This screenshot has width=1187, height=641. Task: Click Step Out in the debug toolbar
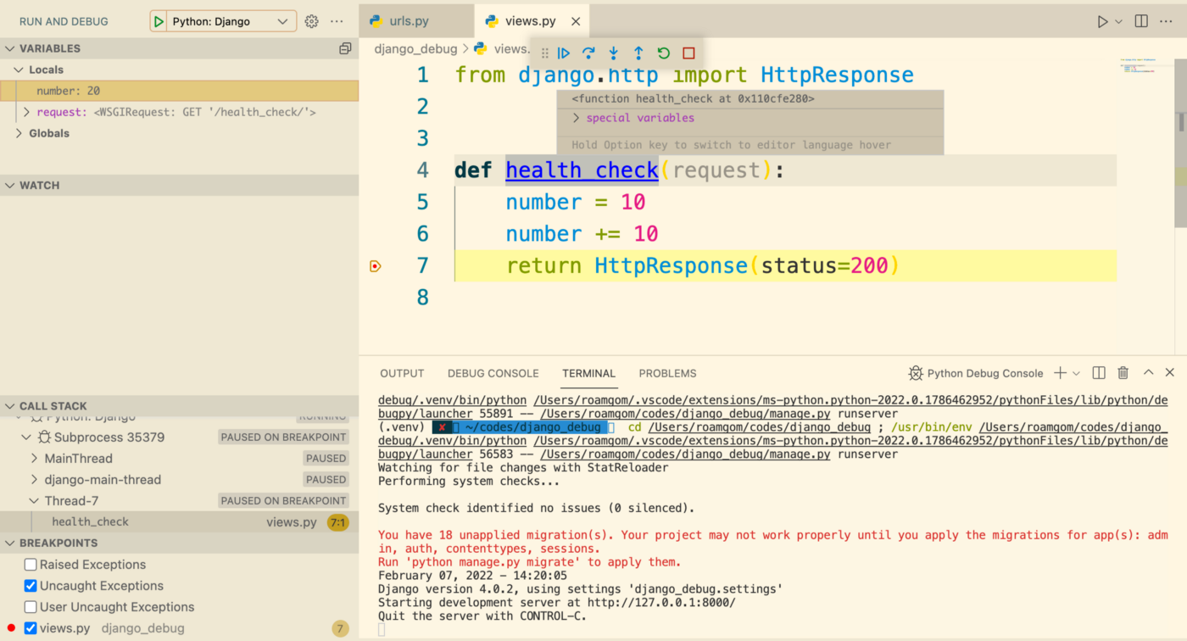638,53
